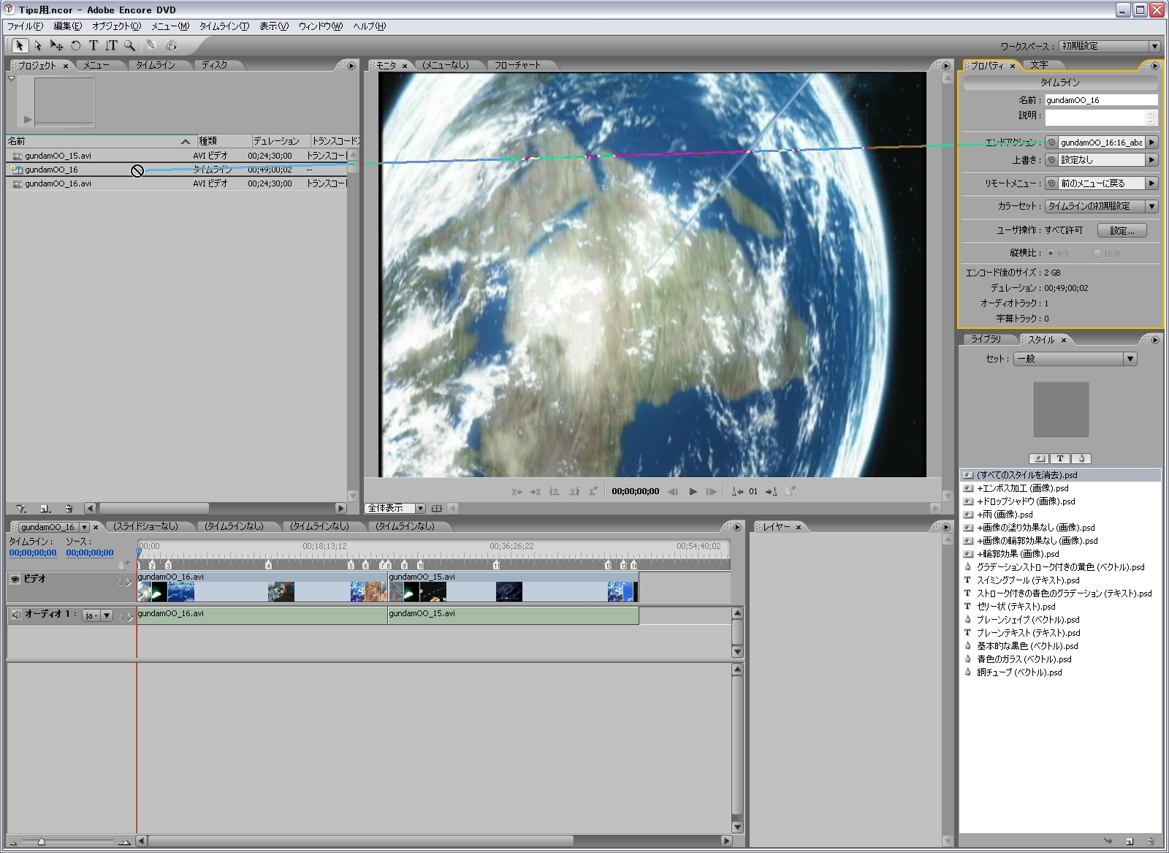Switch to the フローチャート tab

coord(517,65)
